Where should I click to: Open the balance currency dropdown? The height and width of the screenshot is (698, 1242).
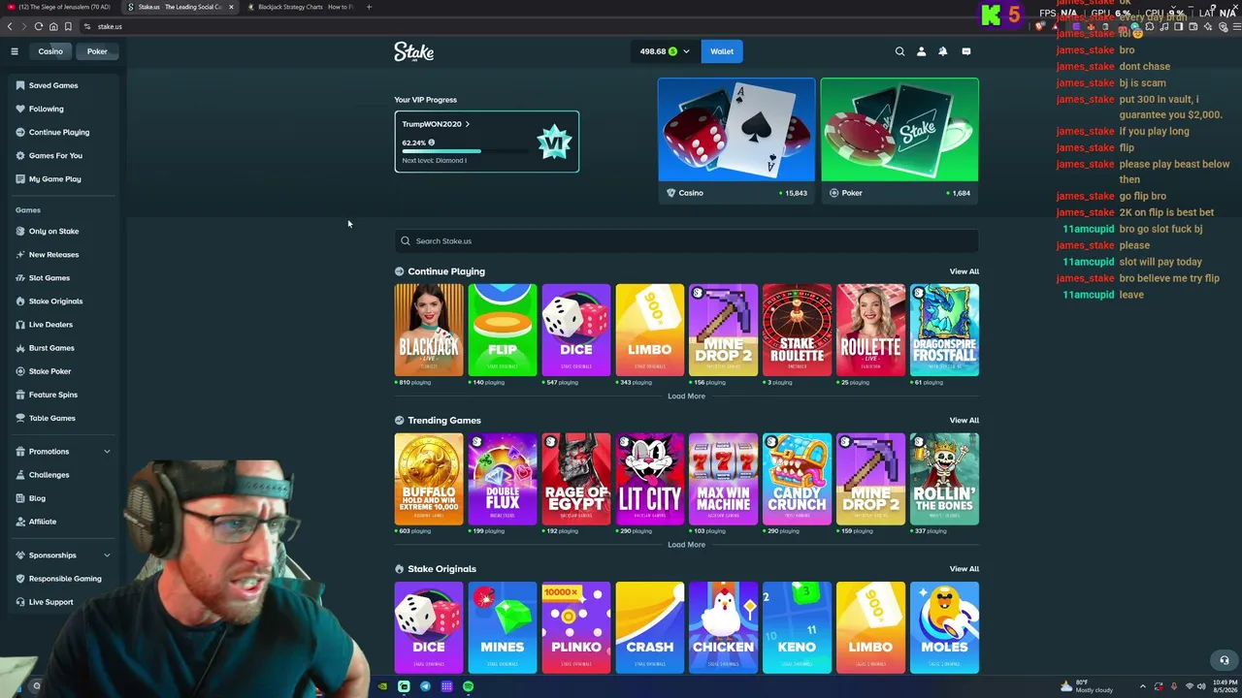665,51
